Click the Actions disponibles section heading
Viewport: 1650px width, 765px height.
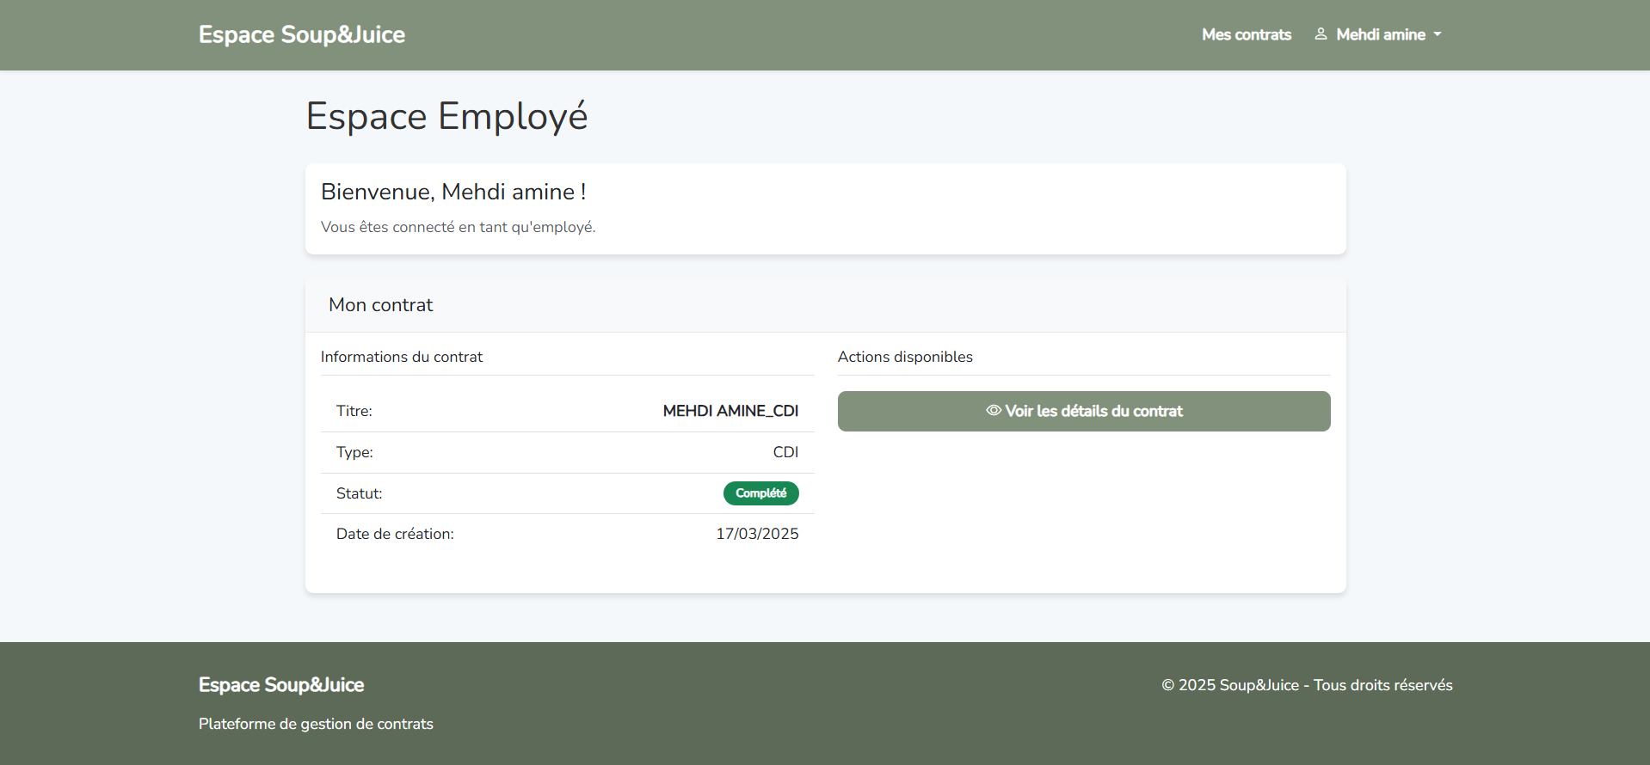[905, 357]
